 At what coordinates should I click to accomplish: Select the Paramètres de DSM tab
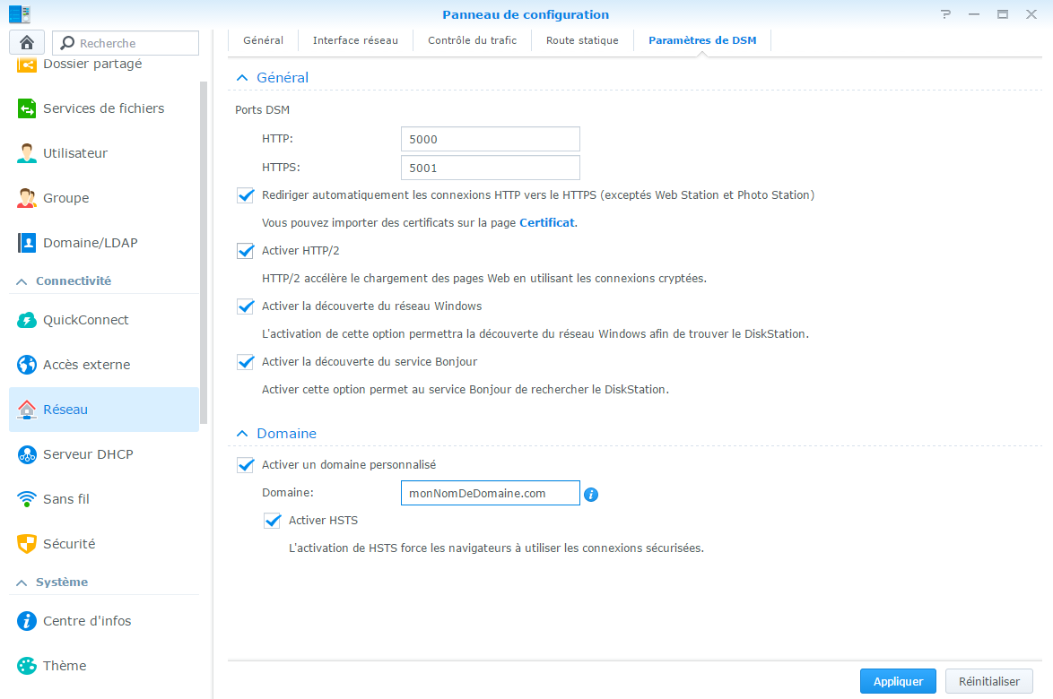(x=702, y=40)
